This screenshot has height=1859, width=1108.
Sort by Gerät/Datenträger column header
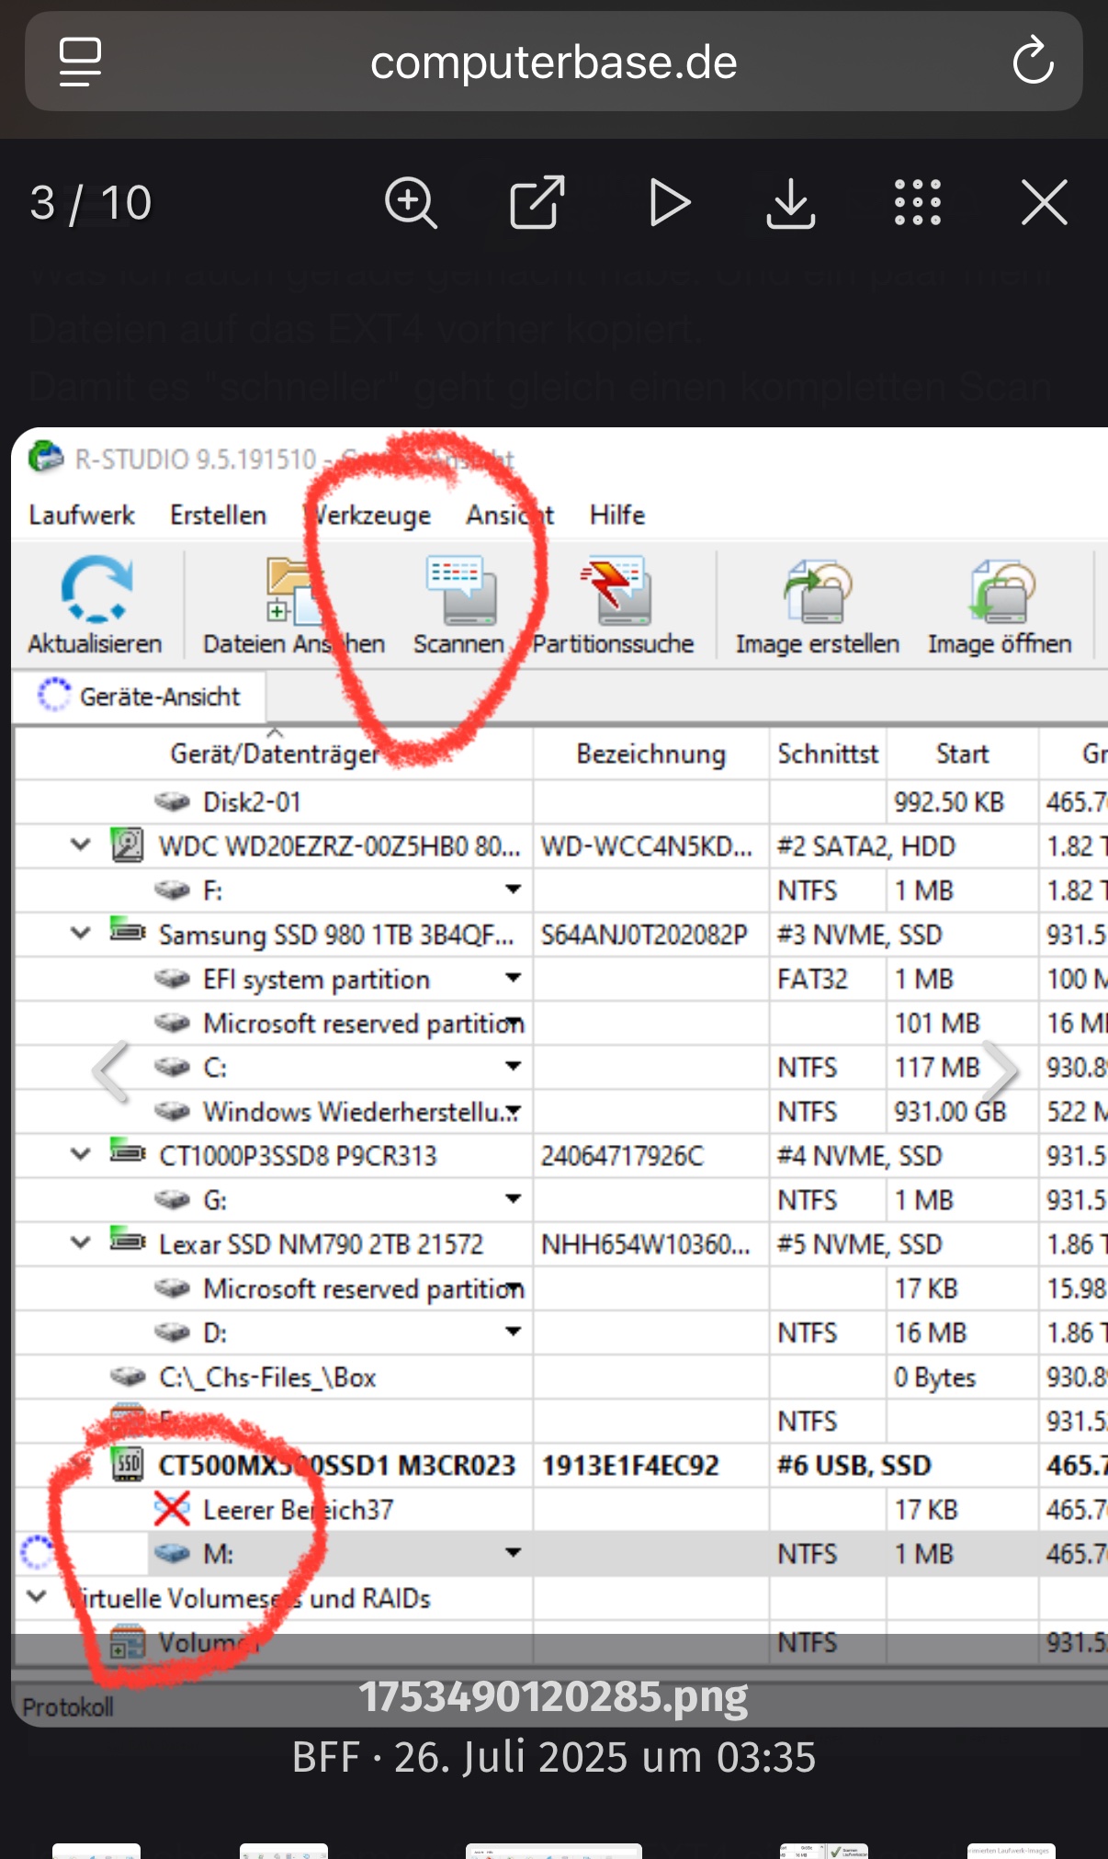click(x=274, y=754)
